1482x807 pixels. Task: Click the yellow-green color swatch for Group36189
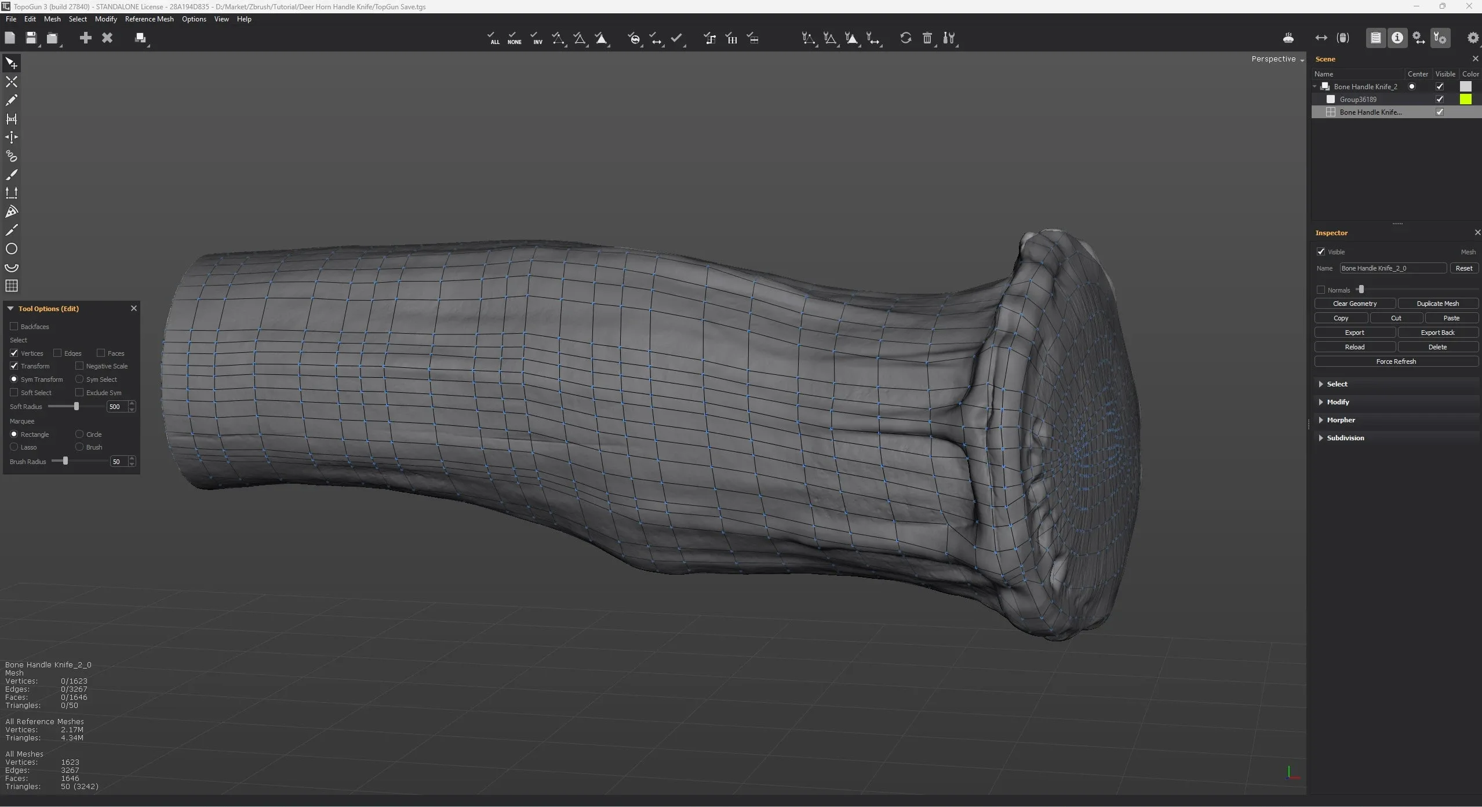1465,99
